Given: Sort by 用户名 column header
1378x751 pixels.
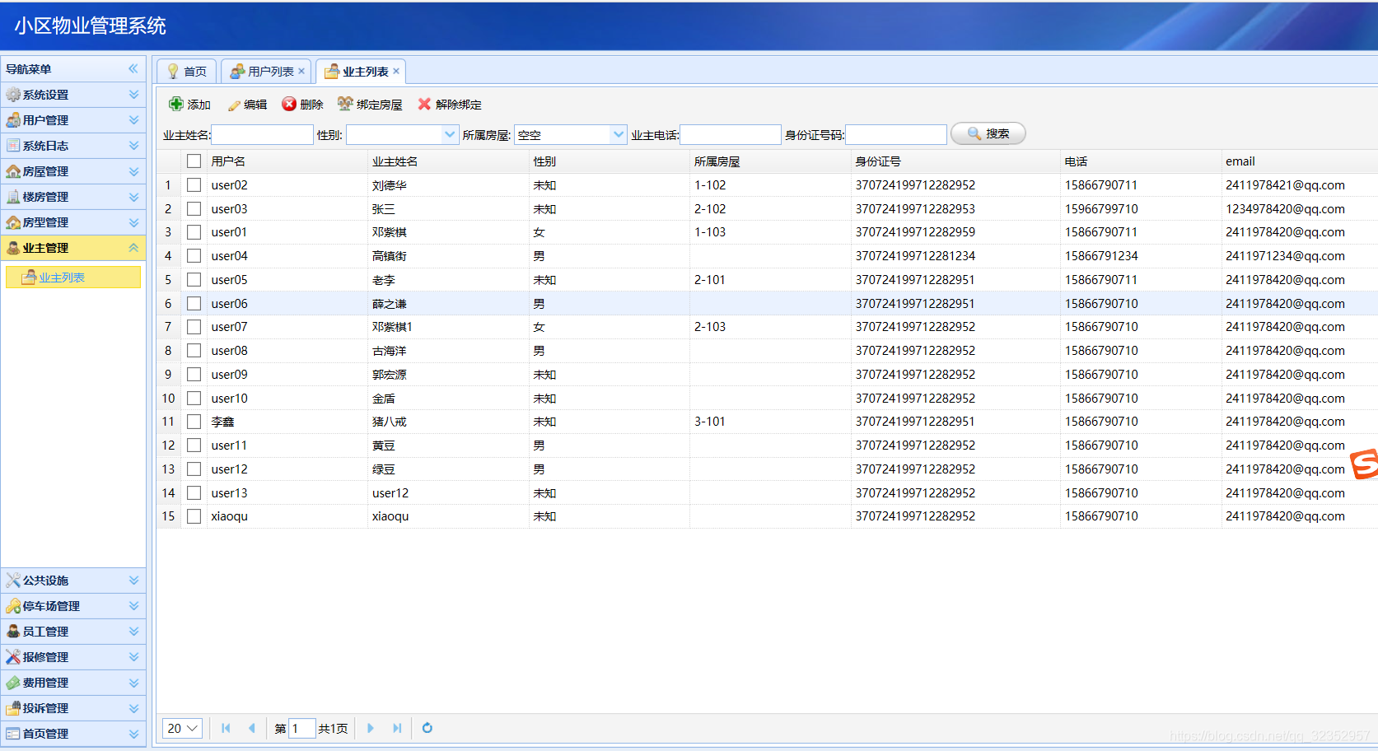Looking at the screenshot, I should point(286,161).
